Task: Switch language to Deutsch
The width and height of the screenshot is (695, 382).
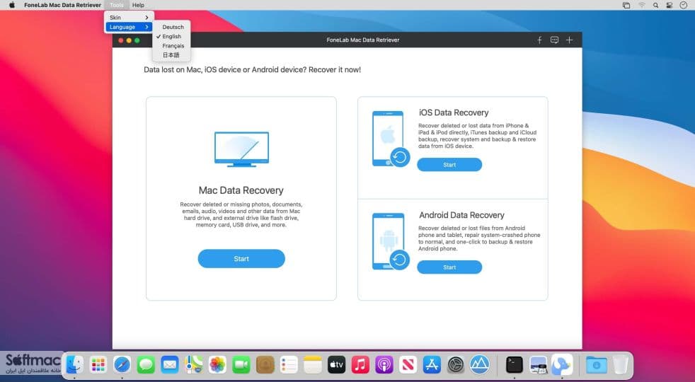Action: click(171, 27)
